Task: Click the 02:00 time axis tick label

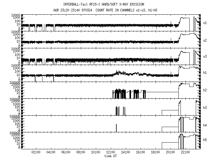Action: click(x=36, y=153)
